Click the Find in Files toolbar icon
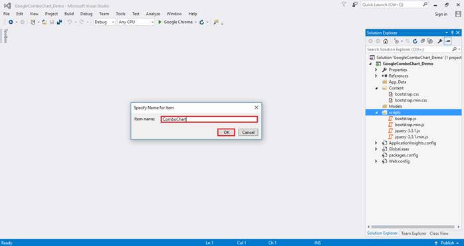 coord(216,22)
